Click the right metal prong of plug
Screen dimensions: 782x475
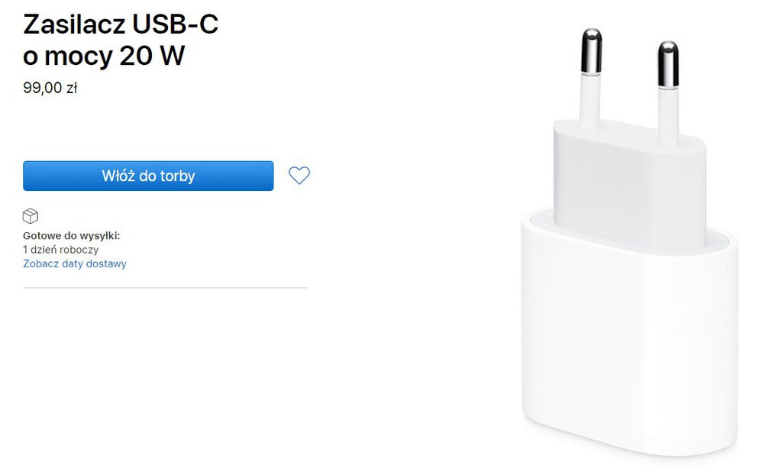pos(667,64)
